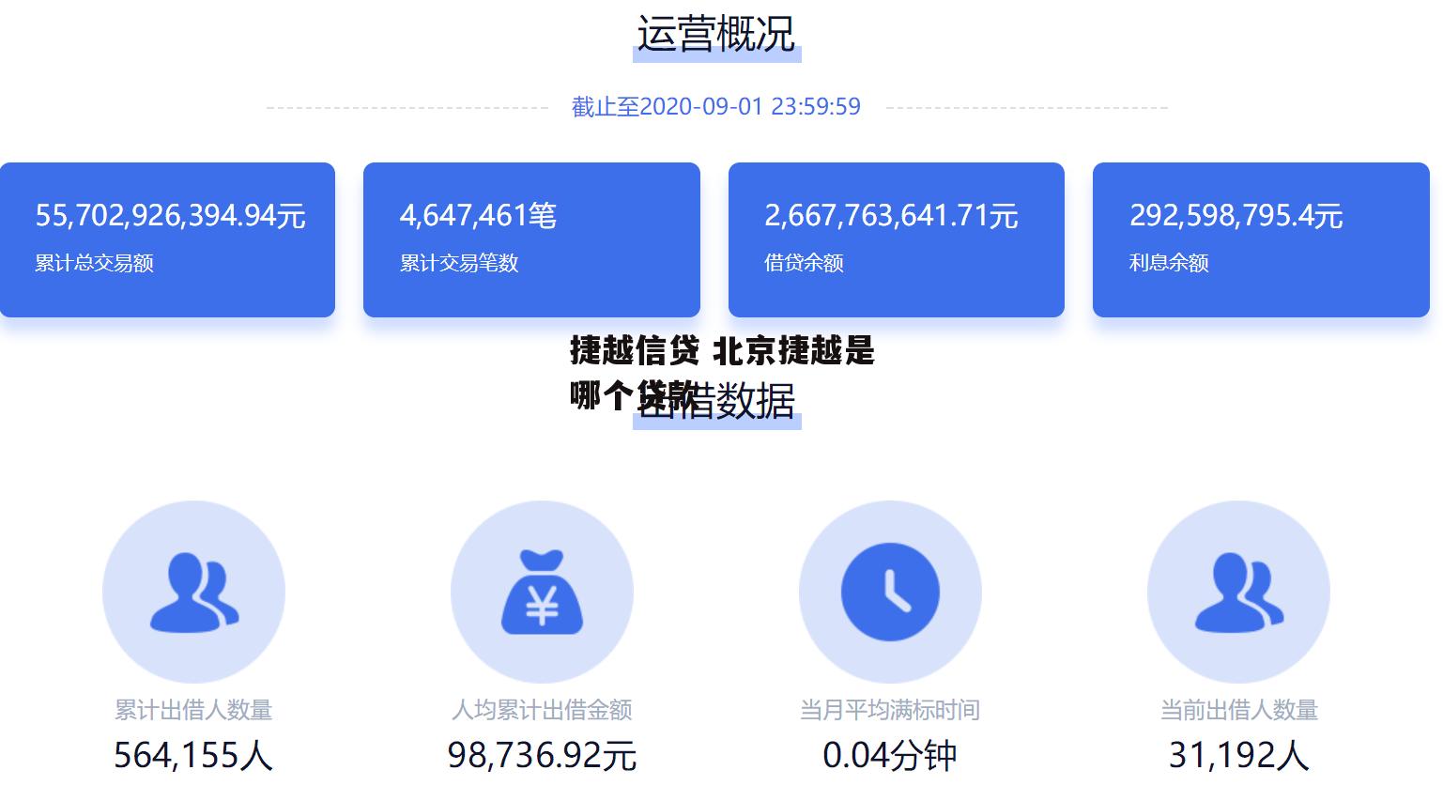Screen dimensions: 1443x801
Task: Select the 利息余额 card
Action: pyautogui.click(x=1261, y=239)
